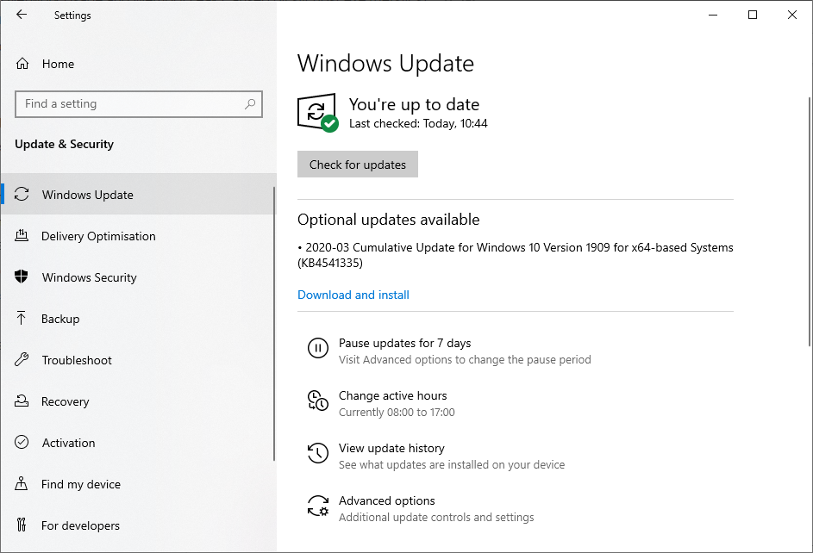This screenshot has height=553, width=813.
Task: Click the Update & Security heading
Action: point(64,144)
